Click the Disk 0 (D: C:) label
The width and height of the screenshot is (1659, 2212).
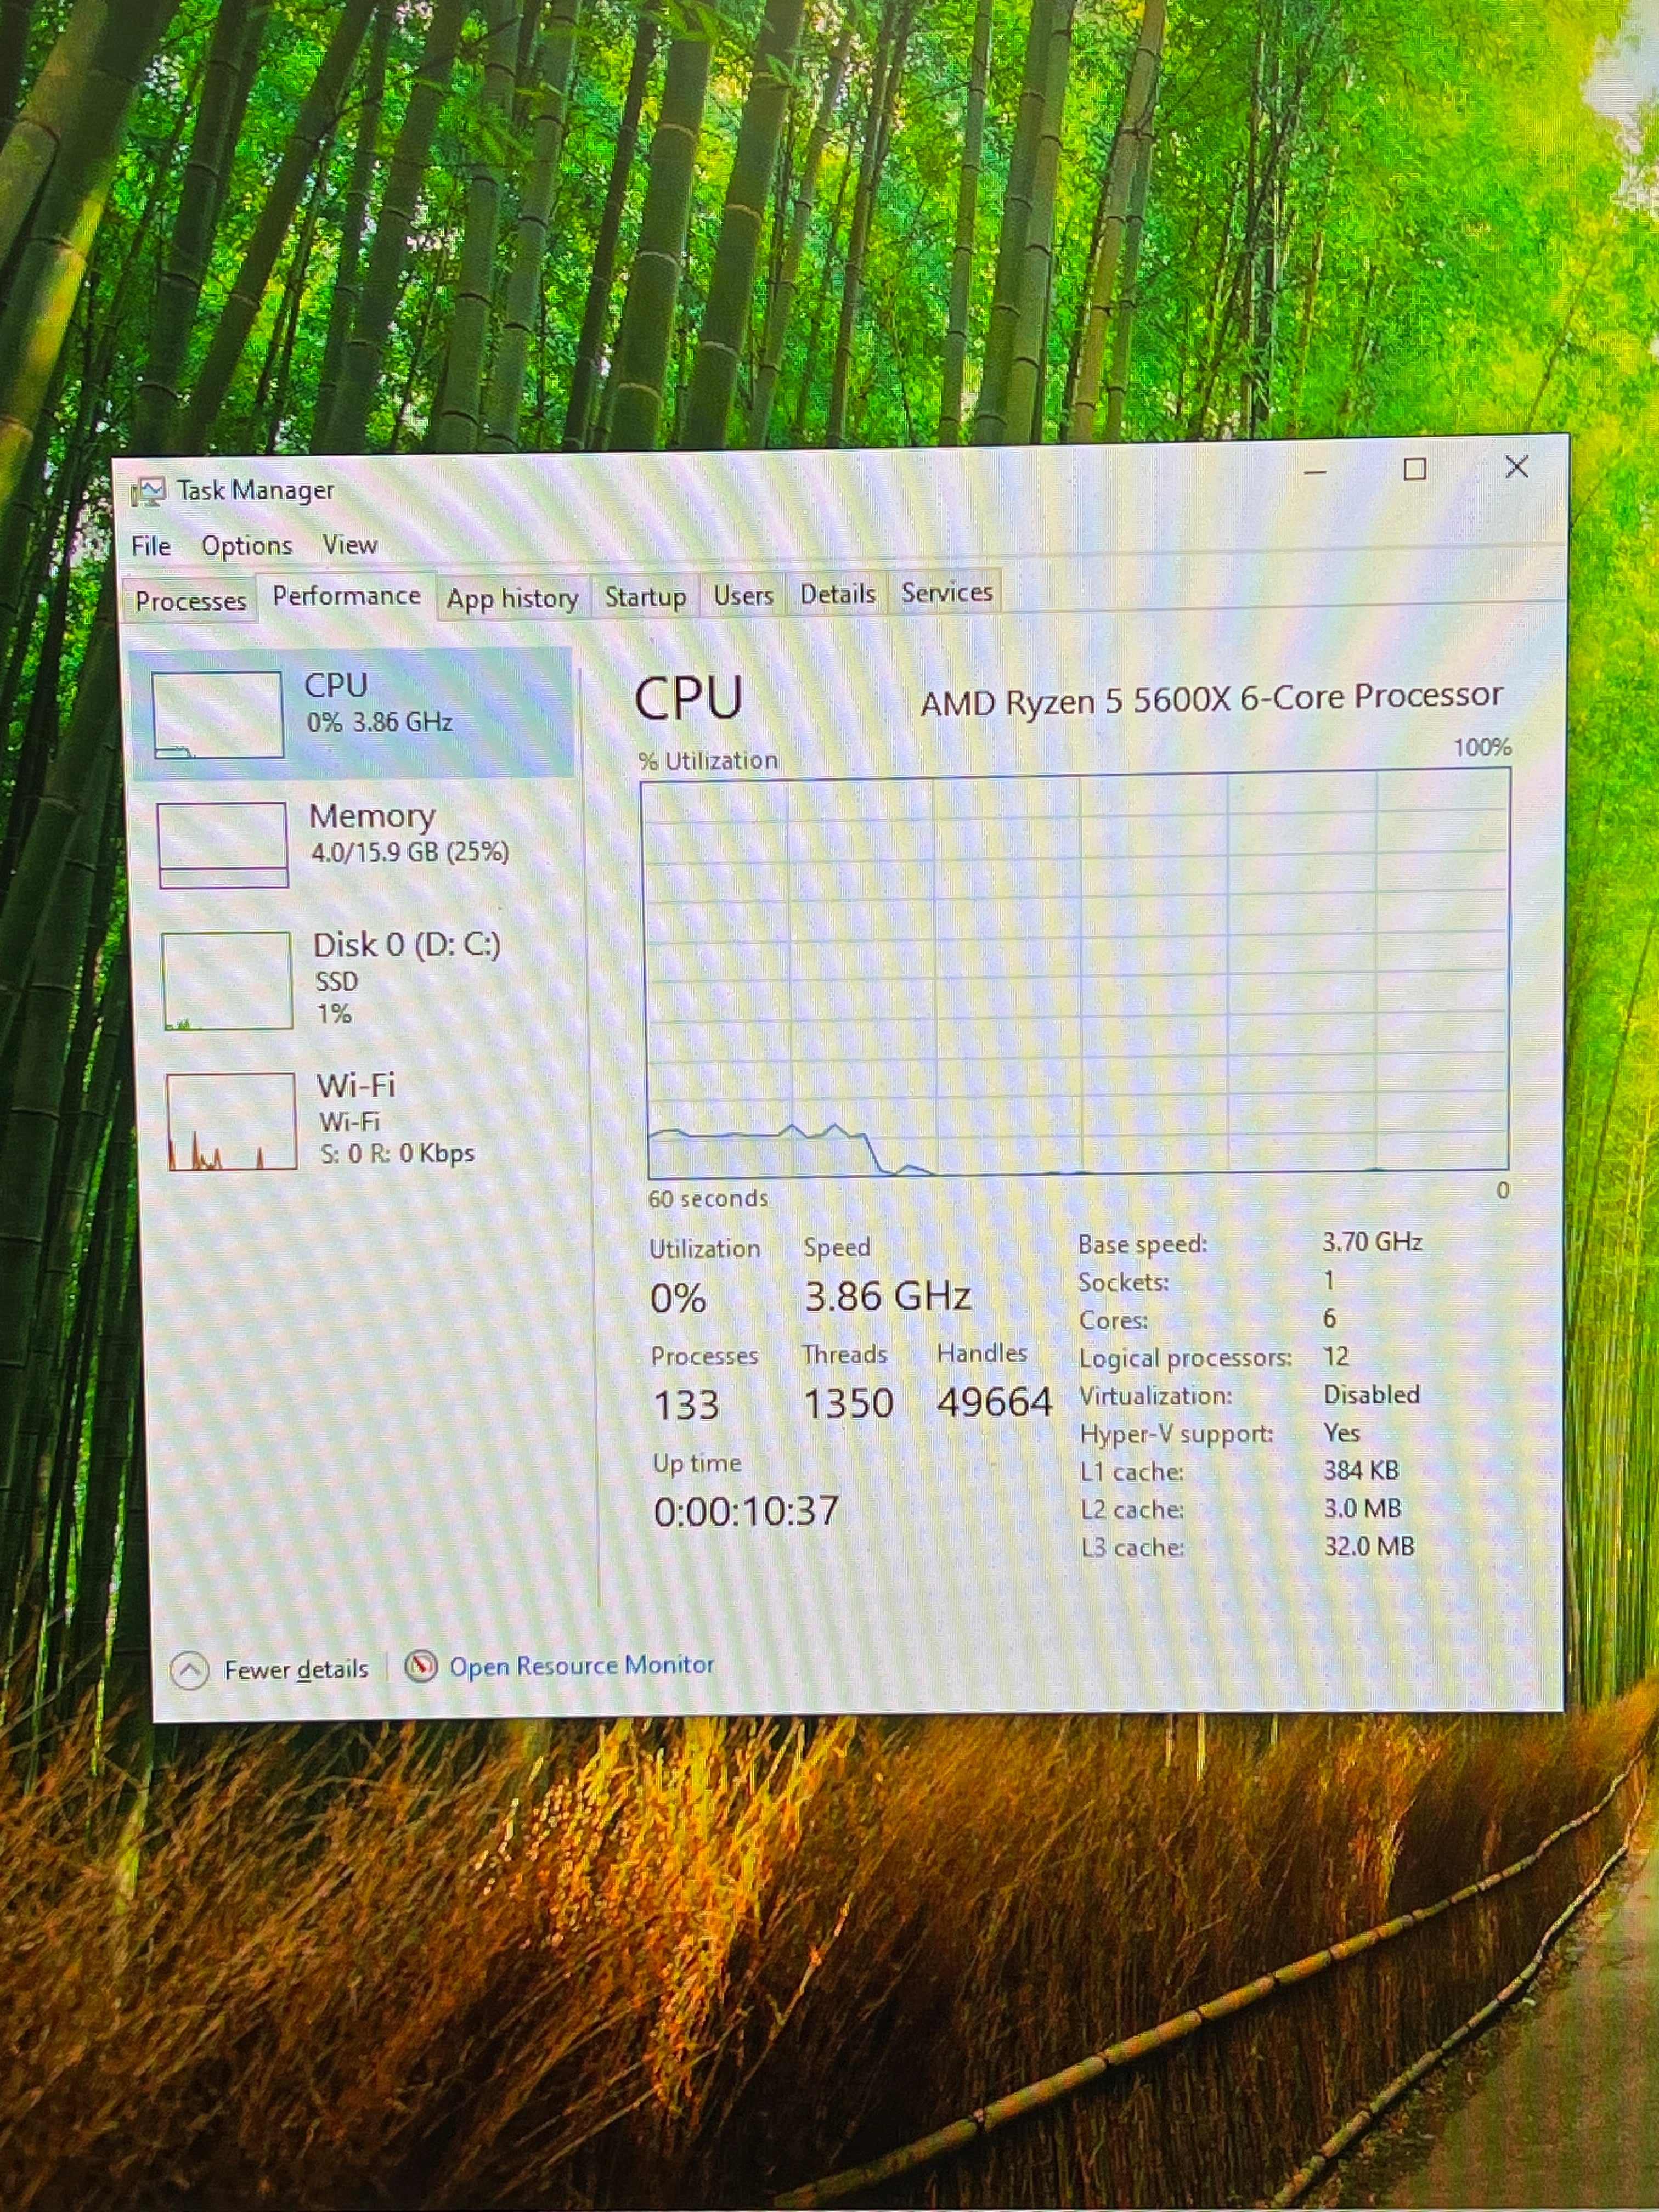pyautogui.click(x=407, y=945)
